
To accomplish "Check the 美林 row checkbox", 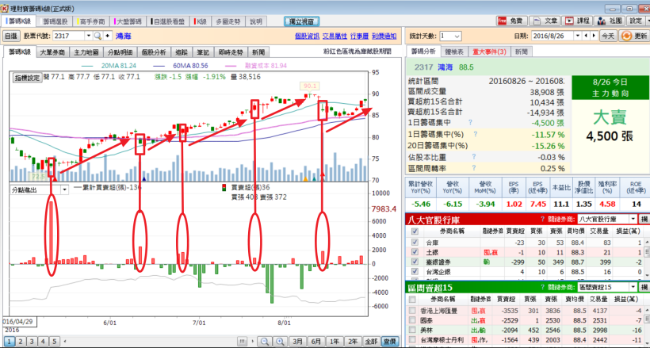I will [412, 330].
